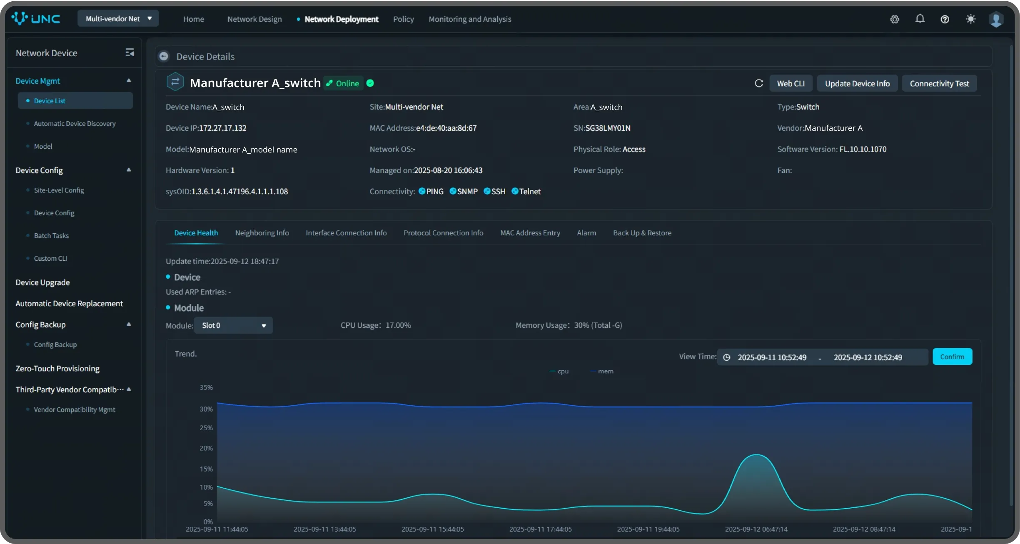Open the Monitoring and Analysis menu
This screenshot has height=544, width=1020.
coord(469,19)
